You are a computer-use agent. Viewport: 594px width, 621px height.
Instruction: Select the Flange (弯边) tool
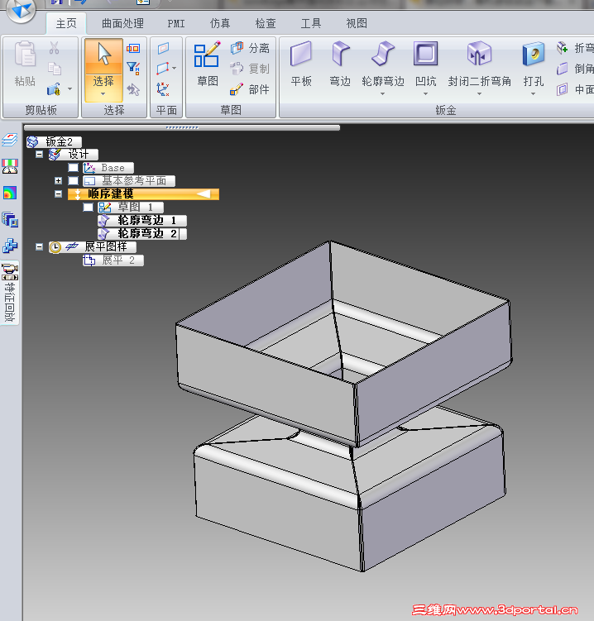[340, 64]
